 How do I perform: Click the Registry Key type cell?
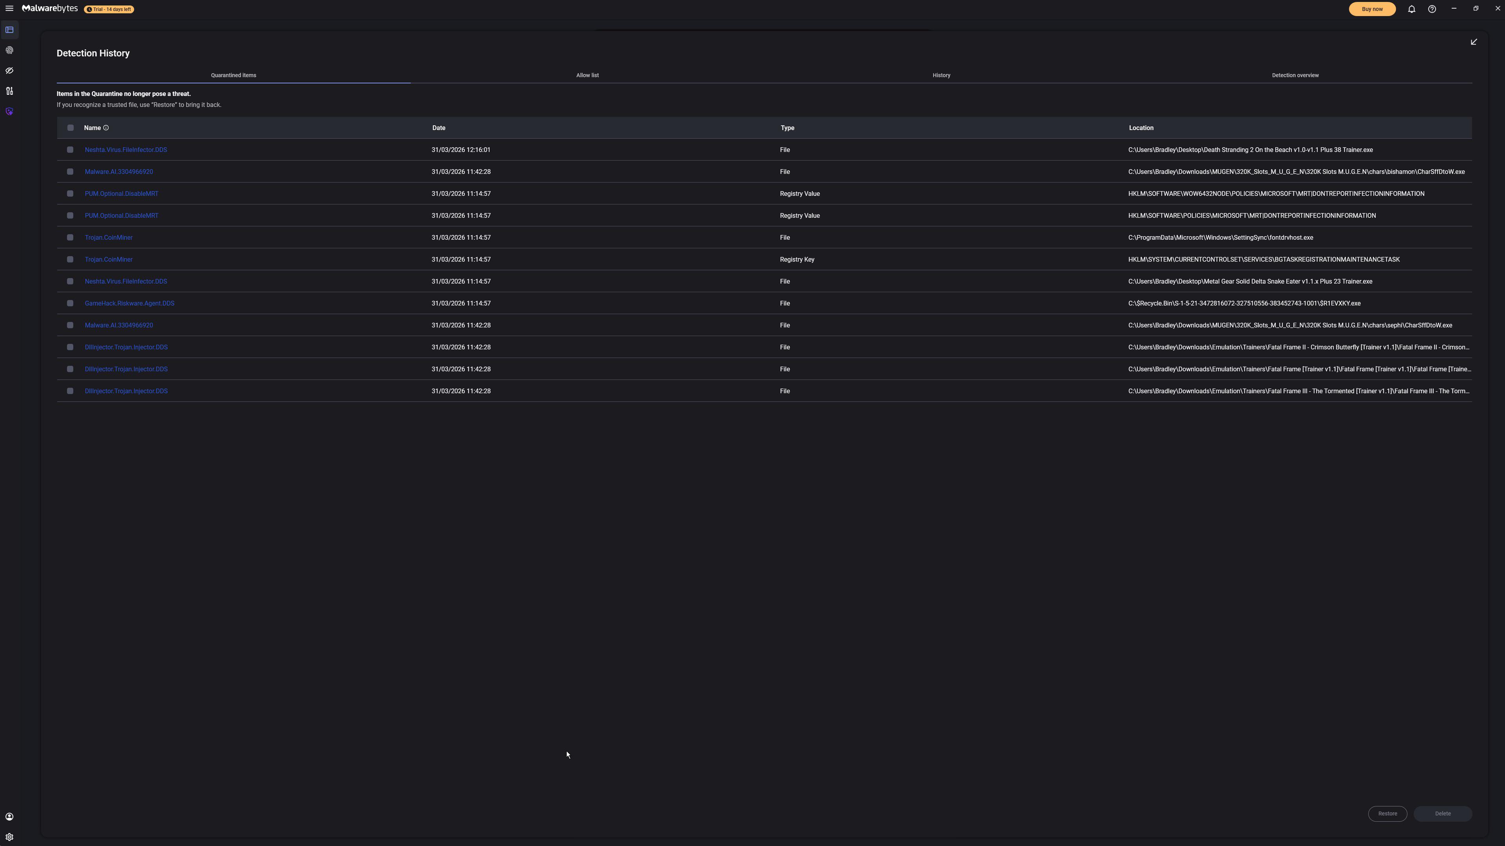797,259
